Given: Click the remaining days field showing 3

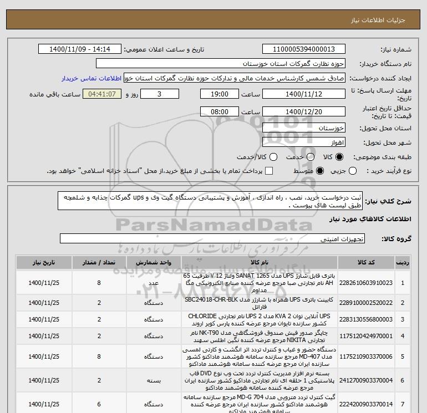Looking at the screenshot, I should click(160, 94).
